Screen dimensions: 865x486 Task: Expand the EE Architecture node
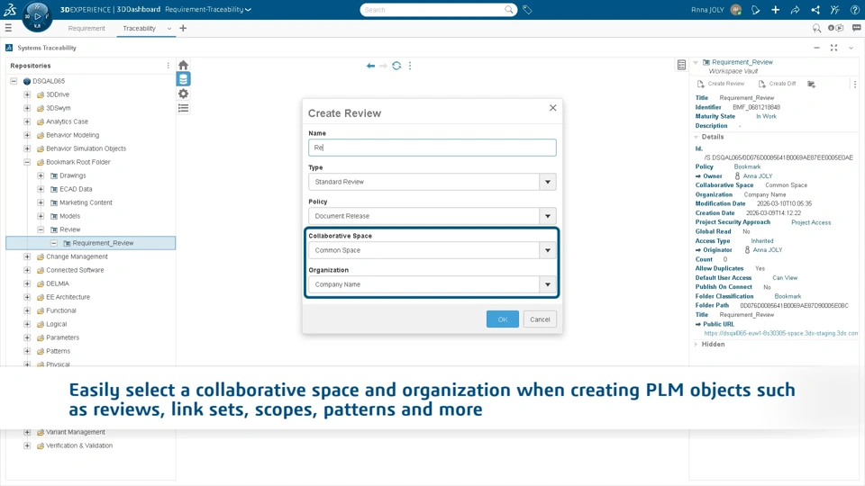click(x=27, y=297)
